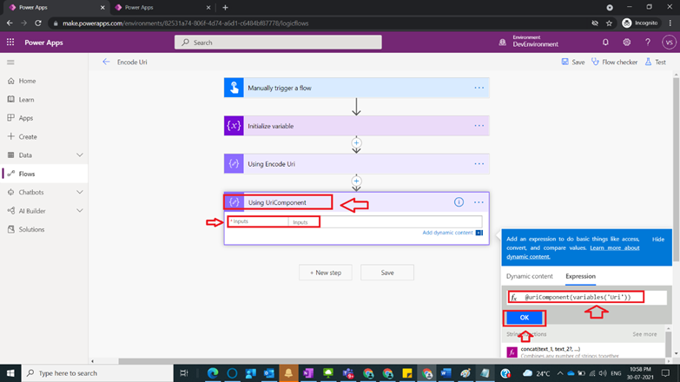
Task: Click the Using Encode Uri step icon
Action: [234, 164]
